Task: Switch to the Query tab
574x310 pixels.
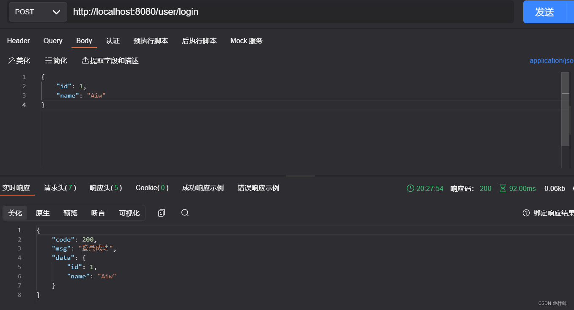Action: [x=53, y=41]
